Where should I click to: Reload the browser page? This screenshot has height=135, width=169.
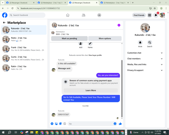(x=13, y=8)
